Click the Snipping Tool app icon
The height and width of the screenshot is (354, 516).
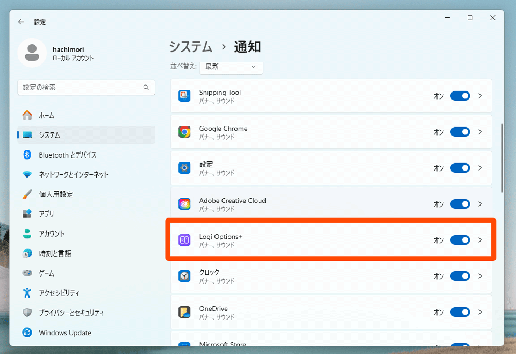pos(184,96)
